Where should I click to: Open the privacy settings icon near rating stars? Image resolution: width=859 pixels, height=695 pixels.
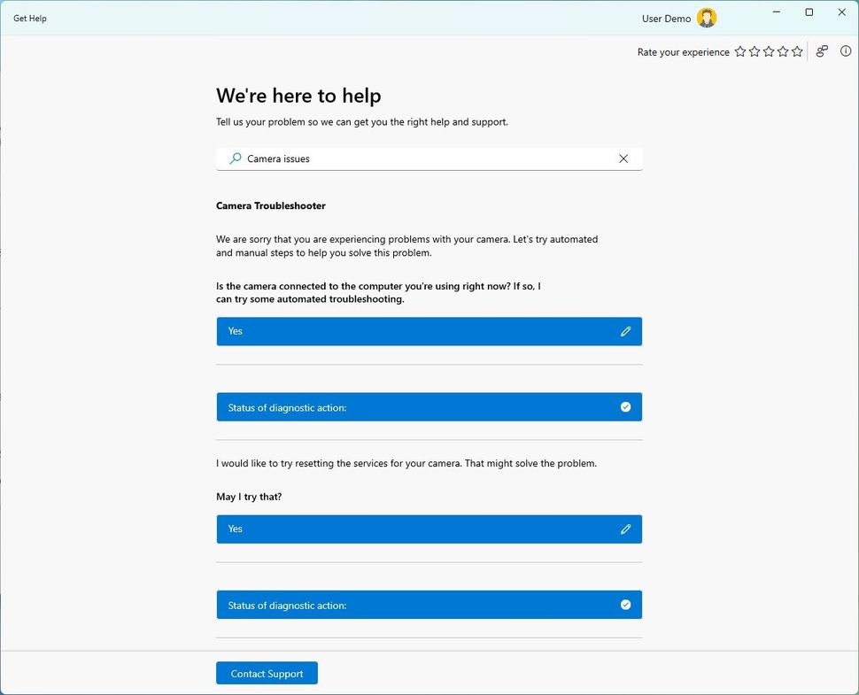click(821, 51)
